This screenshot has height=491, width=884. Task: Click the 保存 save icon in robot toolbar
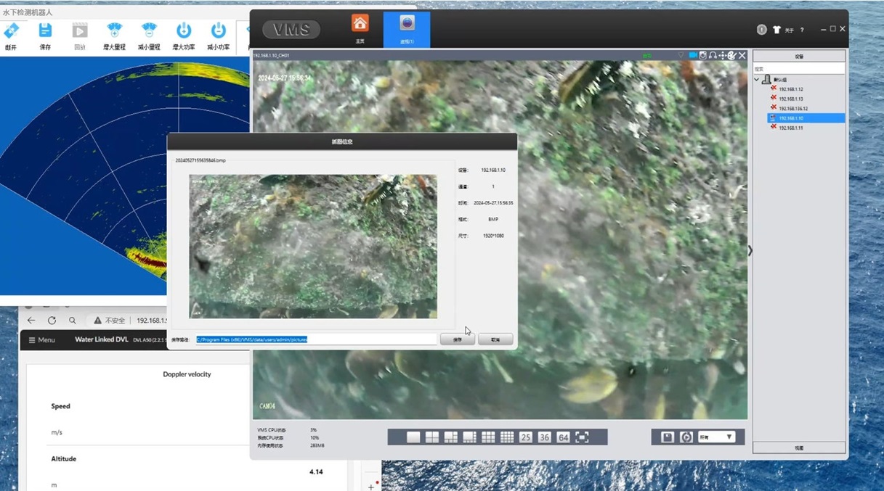[45, 30]
